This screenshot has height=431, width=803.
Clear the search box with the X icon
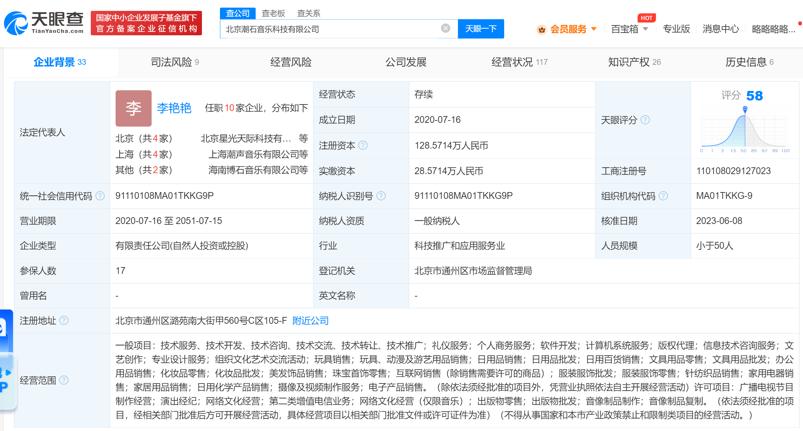[x=445, y=28]
